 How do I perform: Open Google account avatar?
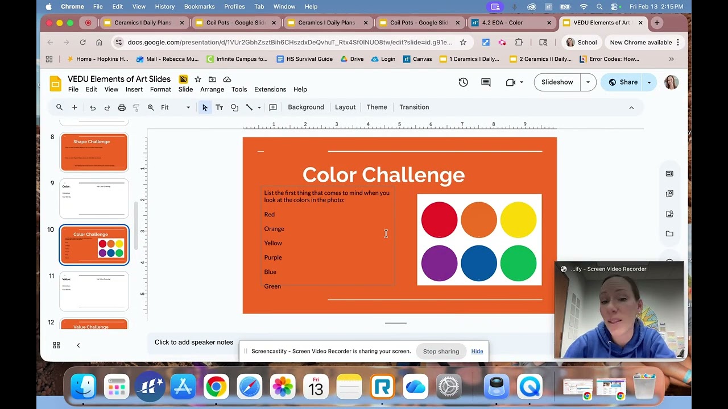pyautogui.click(x=671, y=82)
